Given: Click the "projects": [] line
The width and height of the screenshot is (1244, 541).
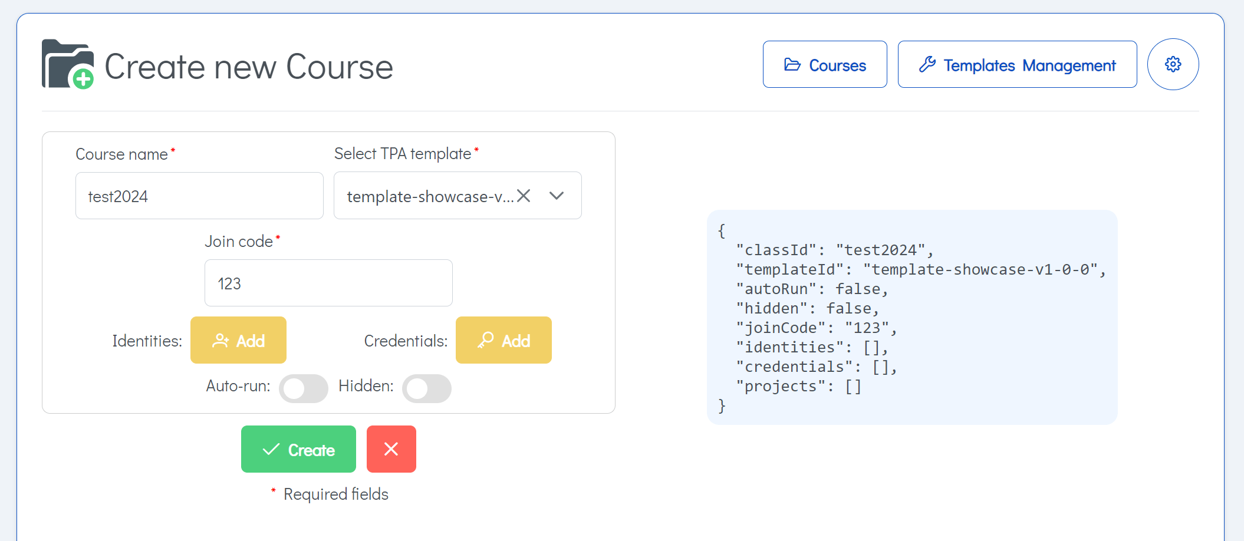Looking at the screenshot, I should pos(799,386).
